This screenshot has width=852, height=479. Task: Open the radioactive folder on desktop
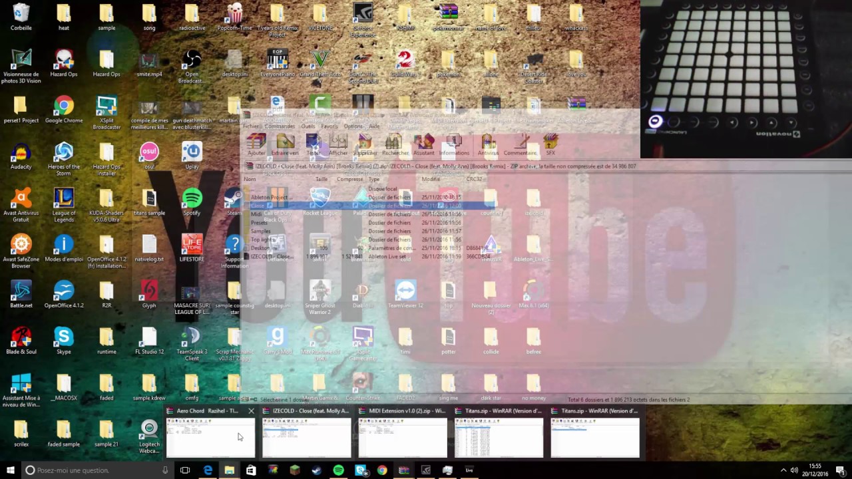[x=192, y=17]
